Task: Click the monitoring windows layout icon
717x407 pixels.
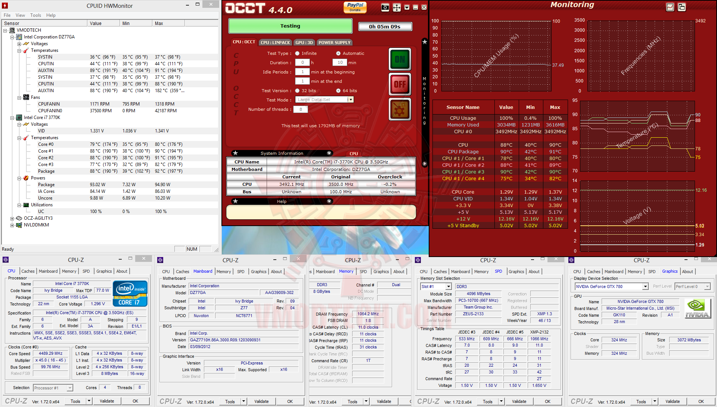Action: click(x=682, y=7)
